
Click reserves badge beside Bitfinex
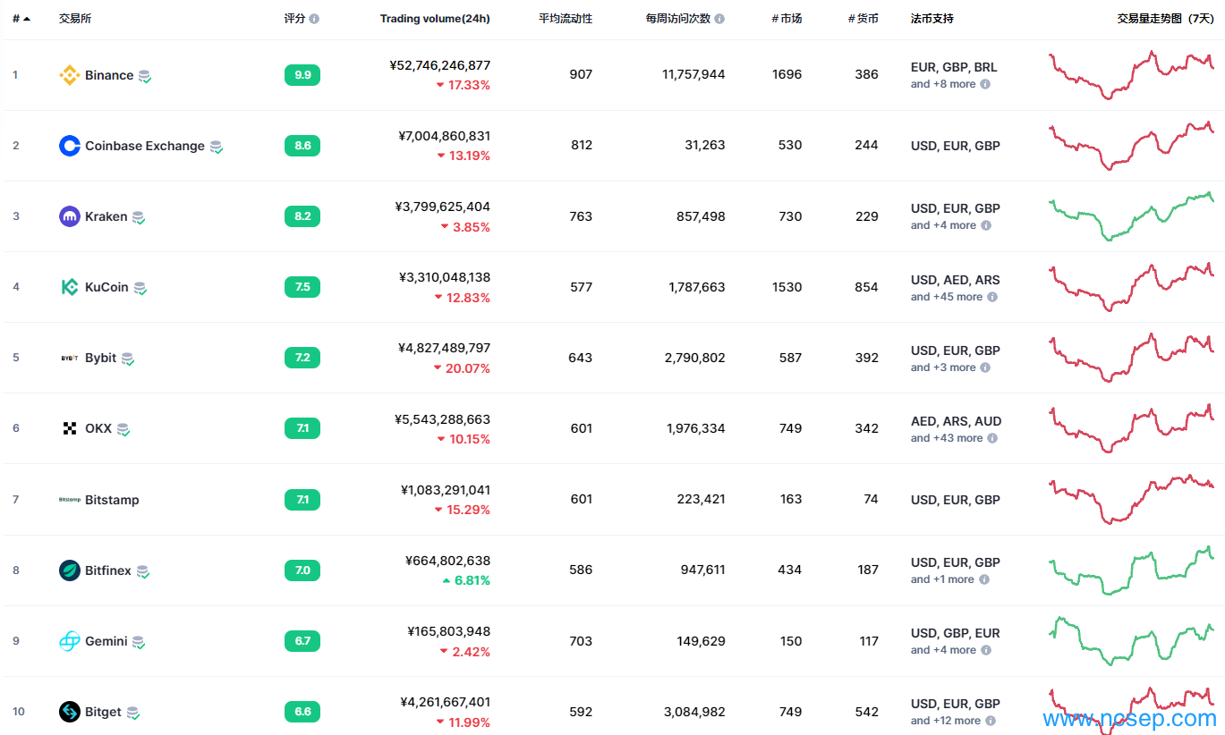pyautogui.click(x=143, y=572)
